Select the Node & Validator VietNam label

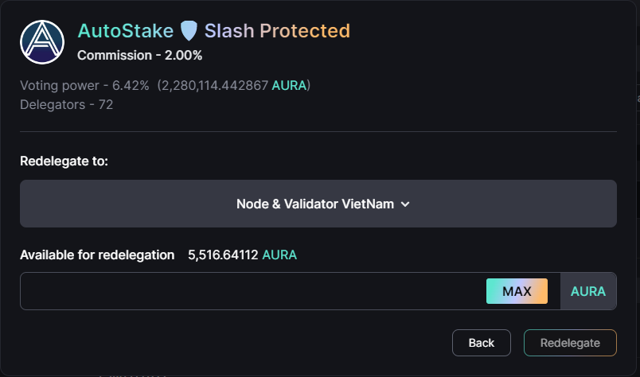pyautogui.click(x=315, y=204)
